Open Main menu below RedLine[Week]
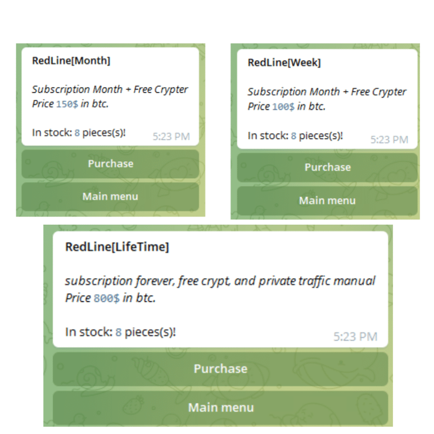The image size is (434, 434). [327, 200]
